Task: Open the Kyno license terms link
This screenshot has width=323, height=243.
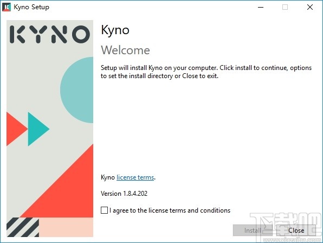Action: [135, 177]
